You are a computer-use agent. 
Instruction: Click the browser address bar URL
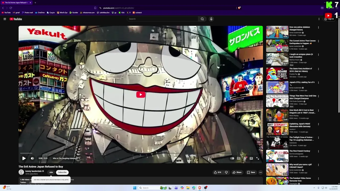pyautogui.click(x=118, y=8)
